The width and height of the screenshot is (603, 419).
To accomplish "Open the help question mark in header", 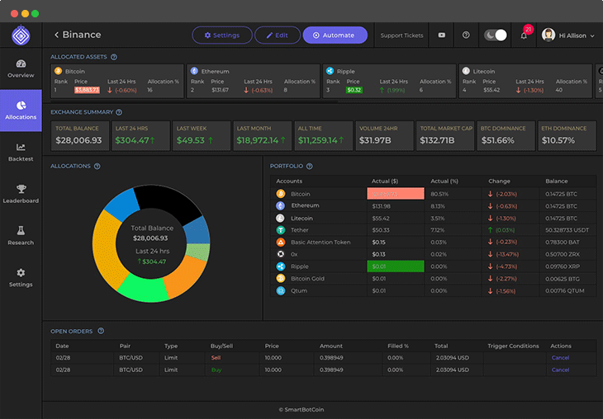I will (466, 35).
